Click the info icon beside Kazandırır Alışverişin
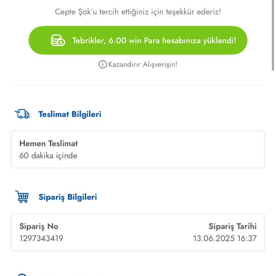This screenshot has height=276, width=276. click(x=102, y=65)
